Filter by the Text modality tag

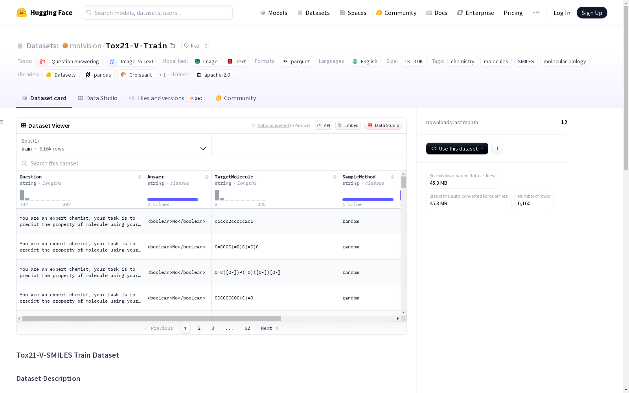coord(237,61)
